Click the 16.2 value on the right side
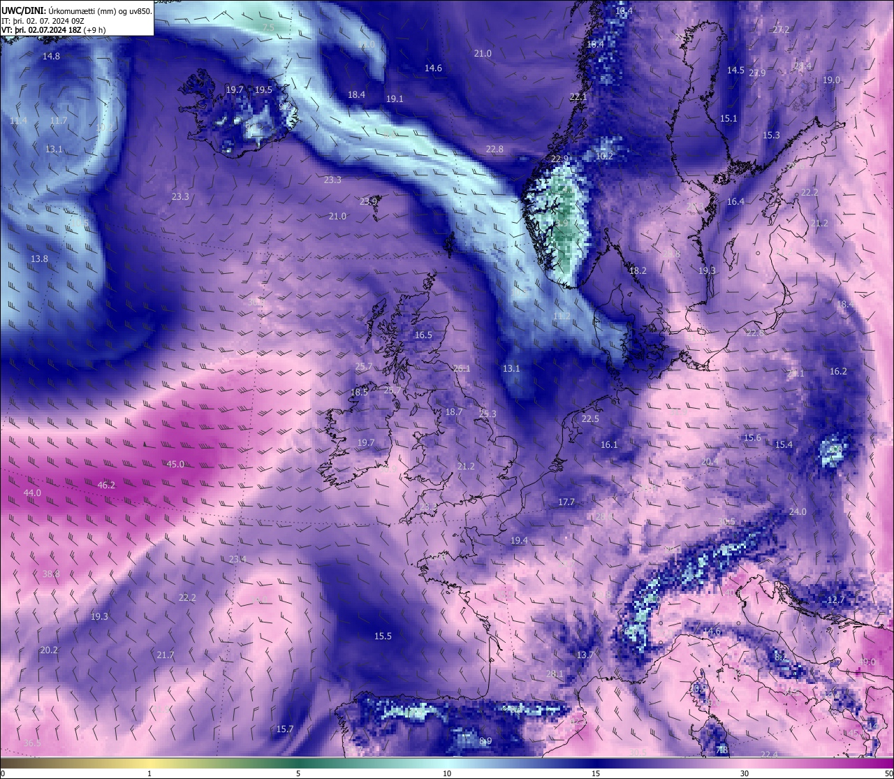 coord(838,371)
